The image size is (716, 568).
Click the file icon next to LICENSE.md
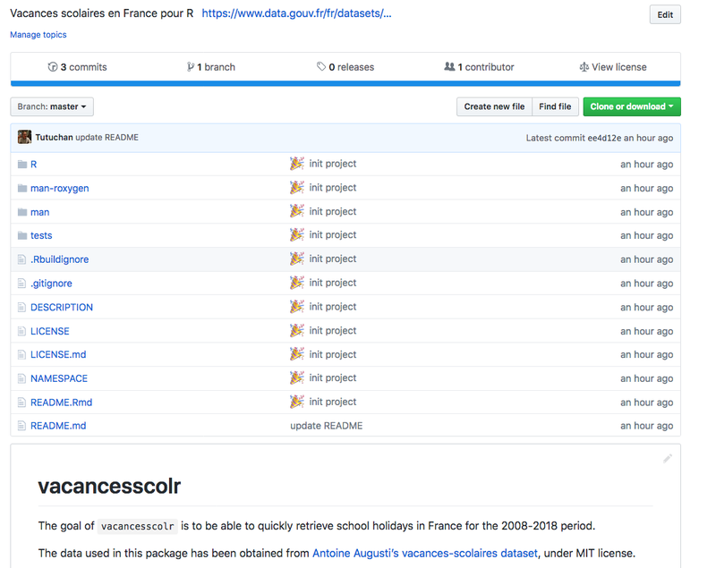pyautogui.click(x=22, y=355)
